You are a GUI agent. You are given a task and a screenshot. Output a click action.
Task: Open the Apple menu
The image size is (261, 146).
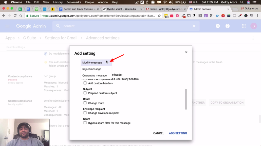point(6,2)
